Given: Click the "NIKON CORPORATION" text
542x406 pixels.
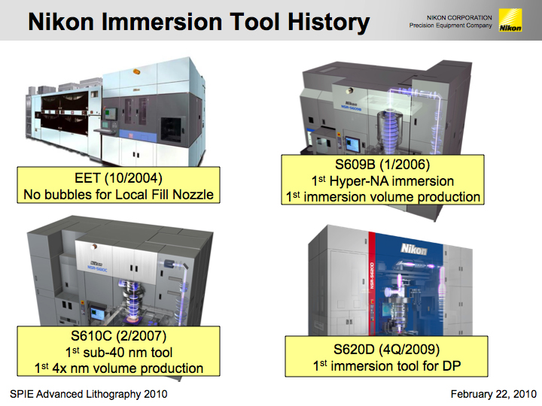Looking at the screenshot, I should [459, 17].
